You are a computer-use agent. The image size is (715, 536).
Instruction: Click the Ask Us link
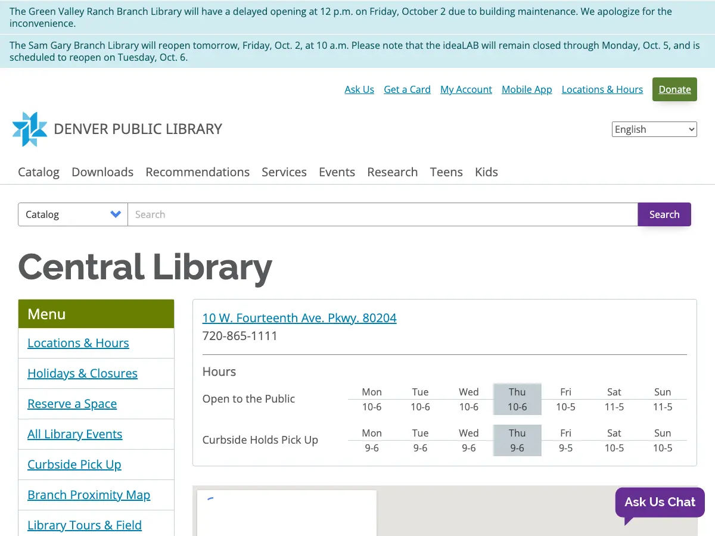(359, 89)
